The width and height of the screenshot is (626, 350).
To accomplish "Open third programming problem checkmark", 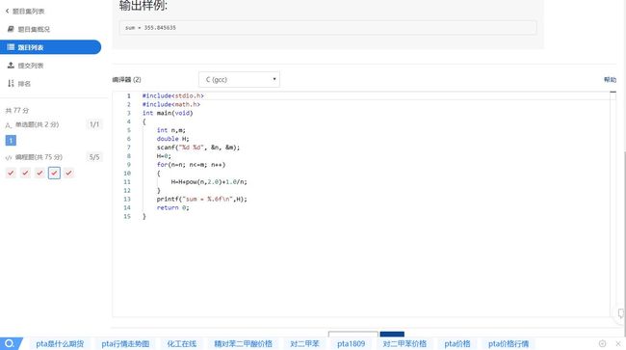I will tap(39, 173).
